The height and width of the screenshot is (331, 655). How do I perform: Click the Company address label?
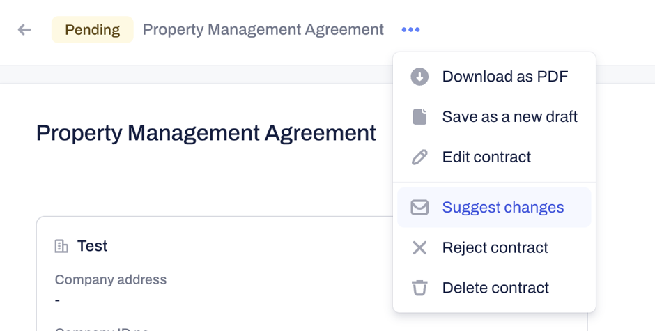tap(111, 279)
